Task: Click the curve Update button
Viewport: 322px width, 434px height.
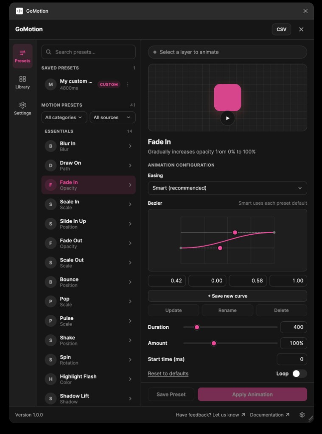Action: tap(174, 310)
